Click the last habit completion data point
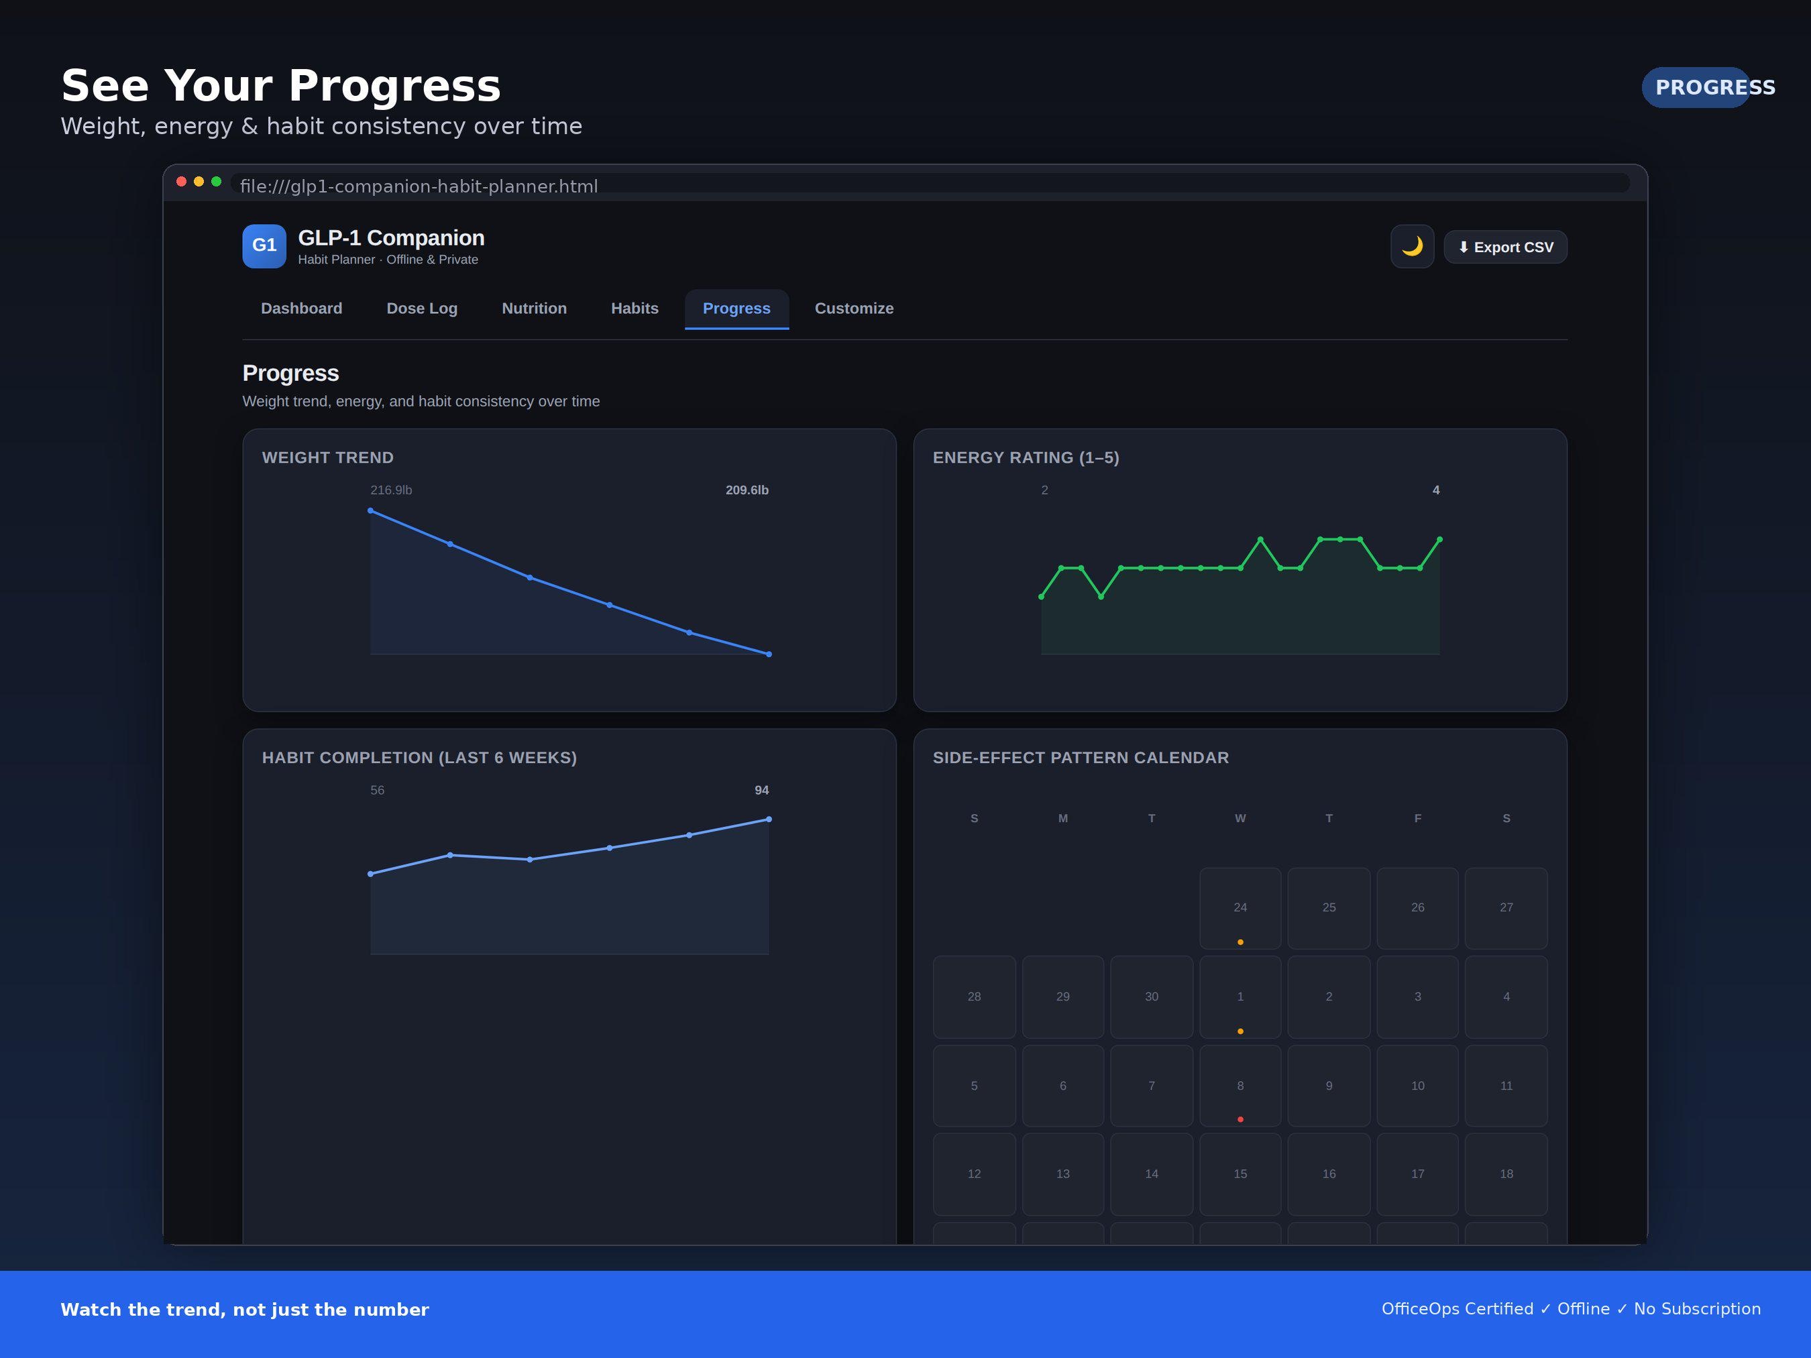Image resolution: width=1811 pixels, height=1358 pixels. pos(769,819)
